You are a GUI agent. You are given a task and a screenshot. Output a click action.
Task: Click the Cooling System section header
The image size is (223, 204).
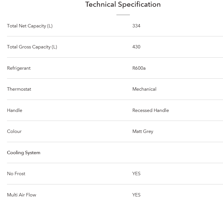click(24, 153)
